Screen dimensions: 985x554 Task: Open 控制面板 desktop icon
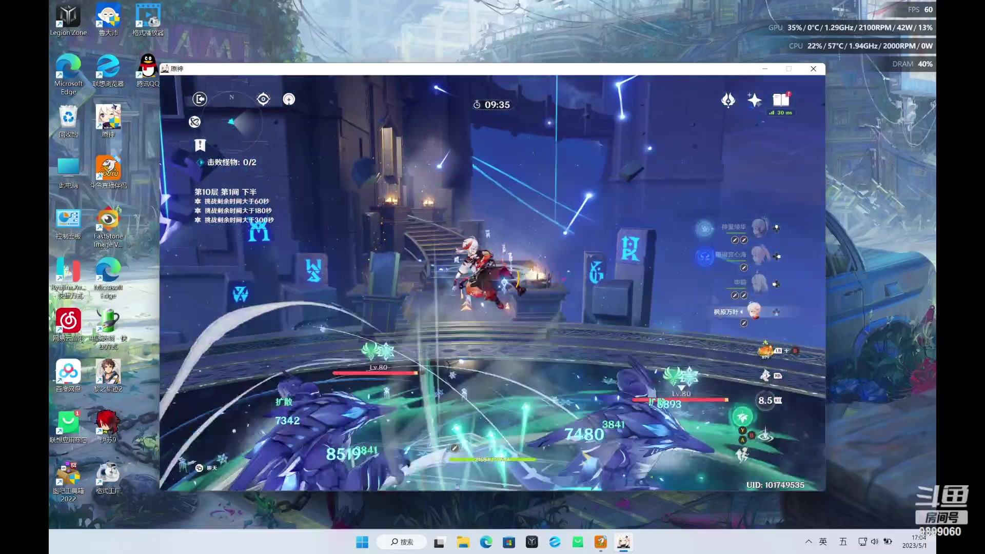[68, 224]
